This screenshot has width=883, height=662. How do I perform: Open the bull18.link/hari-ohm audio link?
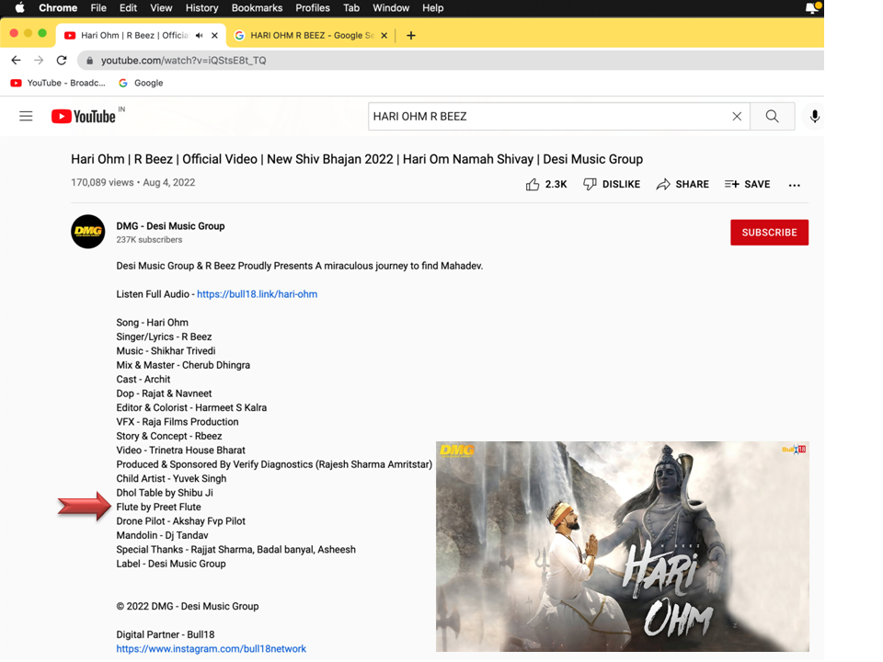coord(257,294)
